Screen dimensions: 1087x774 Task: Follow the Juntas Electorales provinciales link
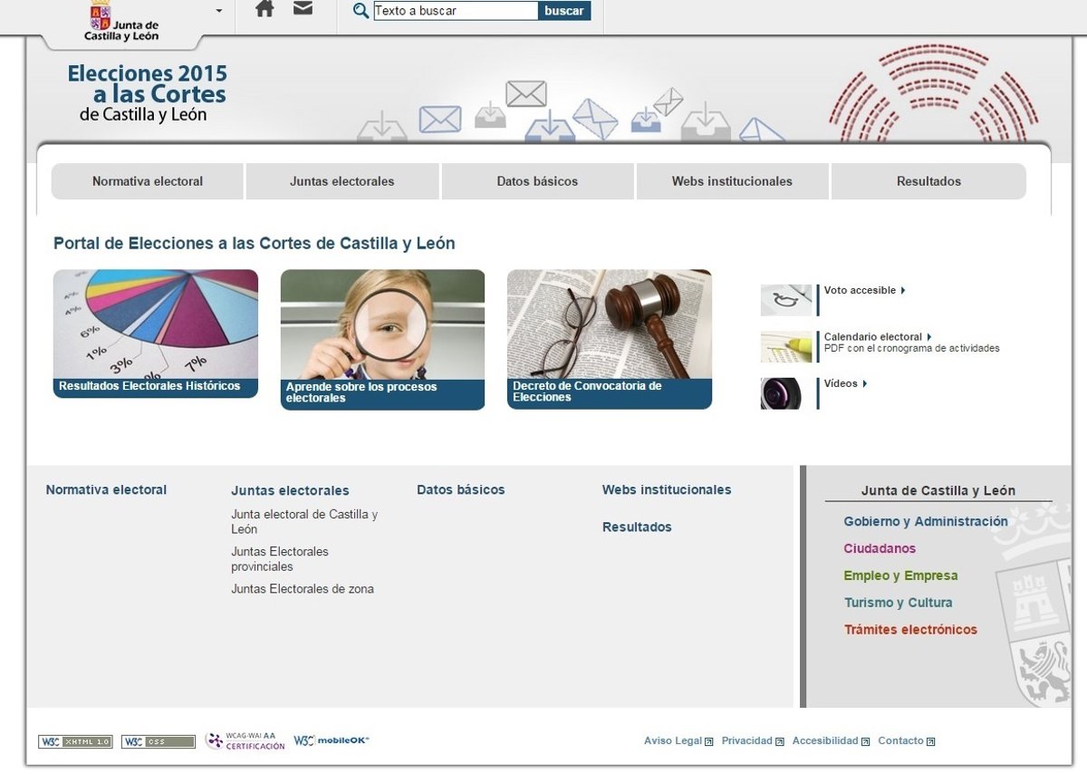tap(280, 558)
